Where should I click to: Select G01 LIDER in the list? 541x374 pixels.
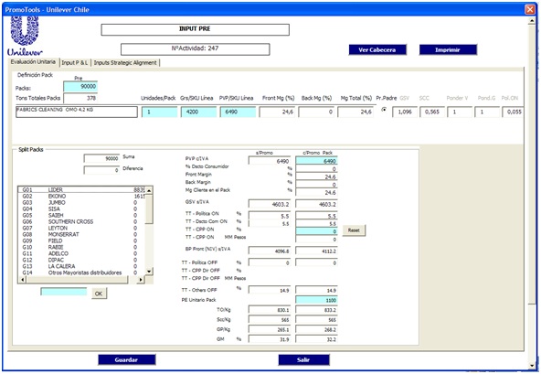point(81,189)
